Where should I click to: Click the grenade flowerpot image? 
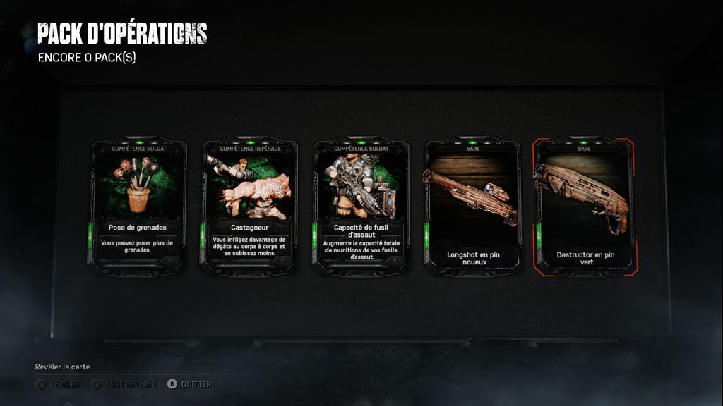(x=138, y=186)
